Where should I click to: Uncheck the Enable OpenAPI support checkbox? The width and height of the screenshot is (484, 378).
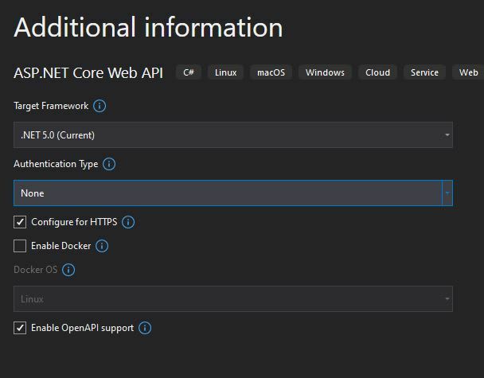20,328
